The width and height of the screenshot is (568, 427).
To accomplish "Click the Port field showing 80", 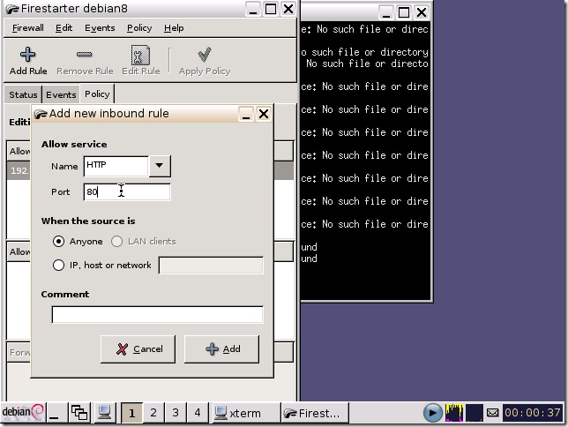I will (x=127, y=191).
